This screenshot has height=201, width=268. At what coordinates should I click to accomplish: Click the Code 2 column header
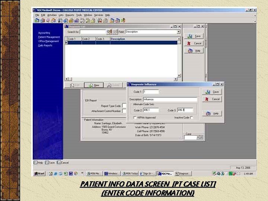pos(89,39)
